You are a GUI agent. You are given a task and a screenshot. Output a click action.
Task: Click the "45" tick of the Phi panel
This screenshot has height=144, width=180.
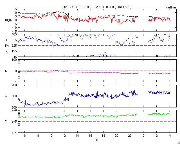(x=15, y=57)
